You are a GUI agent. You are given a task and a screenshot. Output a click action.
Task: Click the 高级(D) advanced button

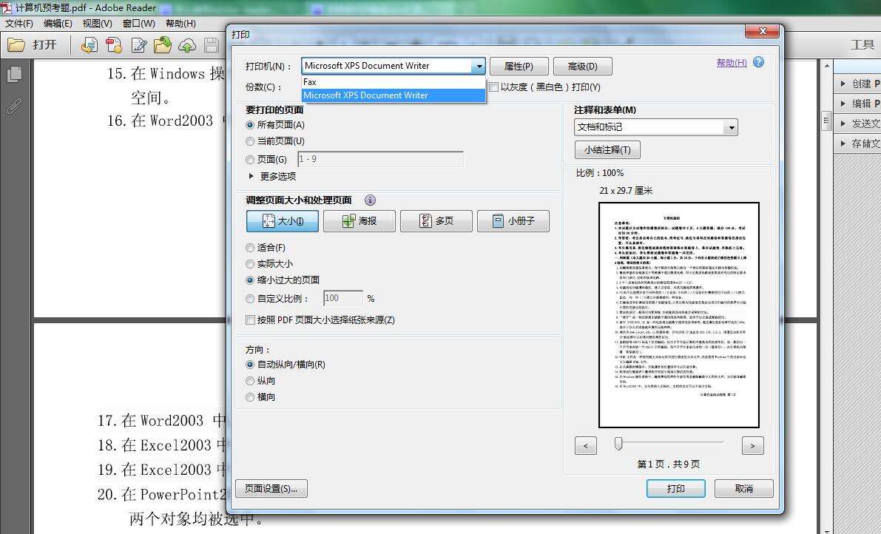(583, 67)
